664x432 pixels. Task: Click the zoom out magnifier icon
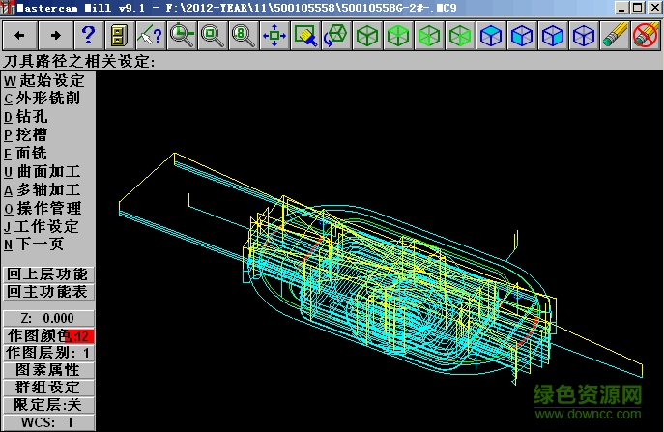tap(213, 37)
